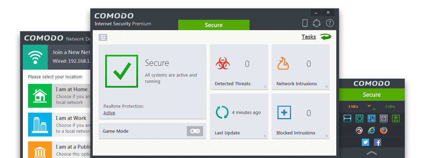The height and width of the screenshot is (158, 429).
Task: Click the 2 KB/s upload speed in the widget
Action: [390, 107]
